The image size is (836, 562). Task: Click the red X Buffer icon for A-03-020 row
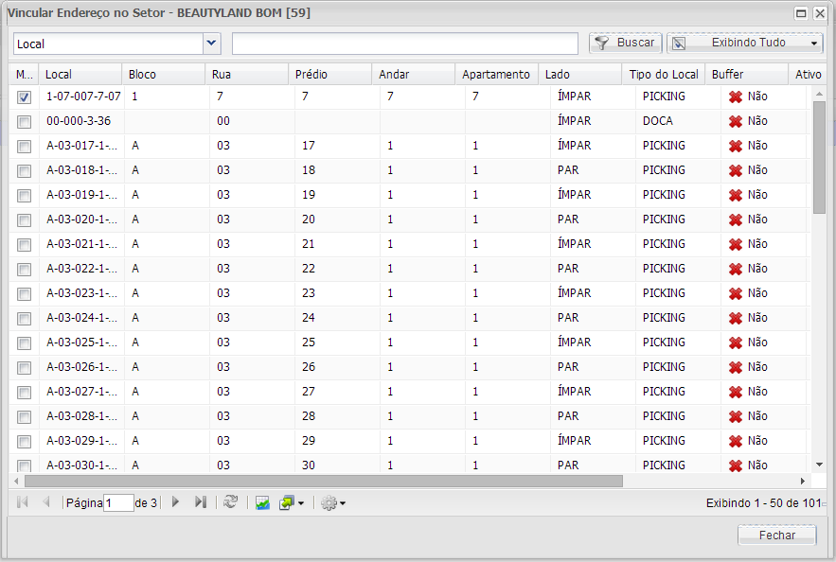click(736, 220)
